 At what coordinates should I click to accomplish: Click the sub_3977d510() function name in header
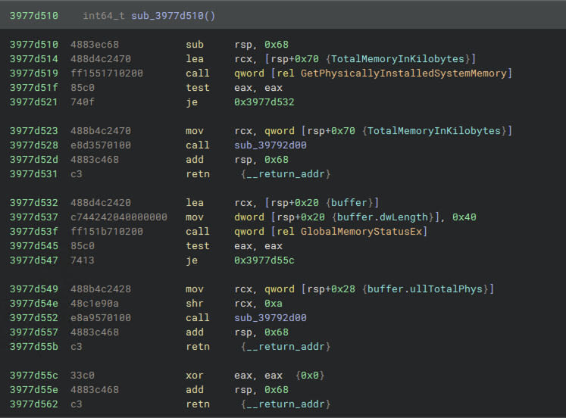173,16
